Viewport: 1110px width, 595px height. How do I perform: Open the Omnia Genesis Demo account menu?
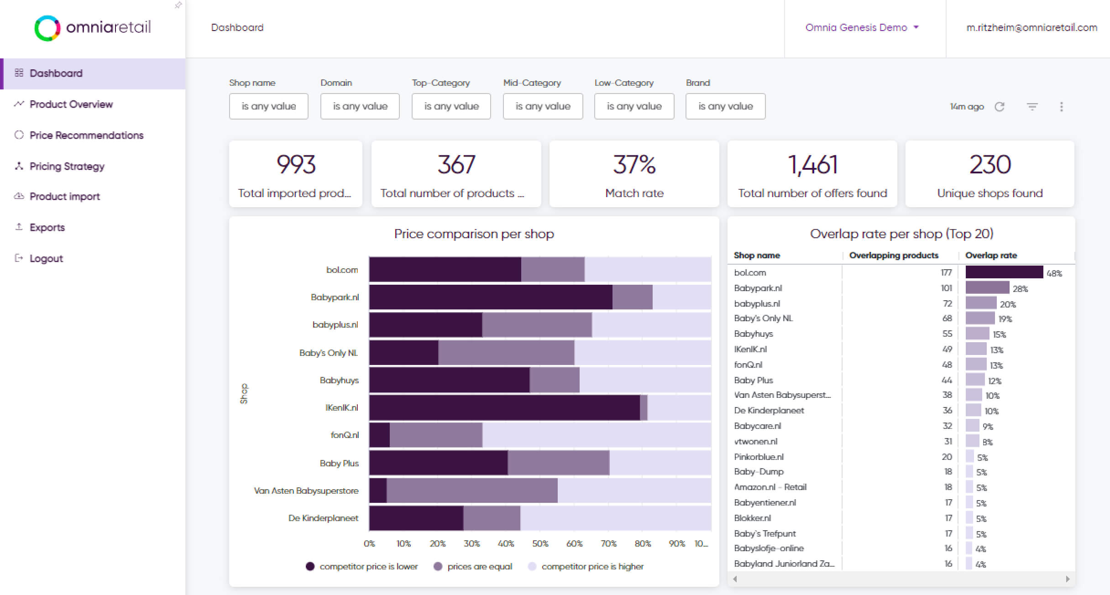click(863, 27)
